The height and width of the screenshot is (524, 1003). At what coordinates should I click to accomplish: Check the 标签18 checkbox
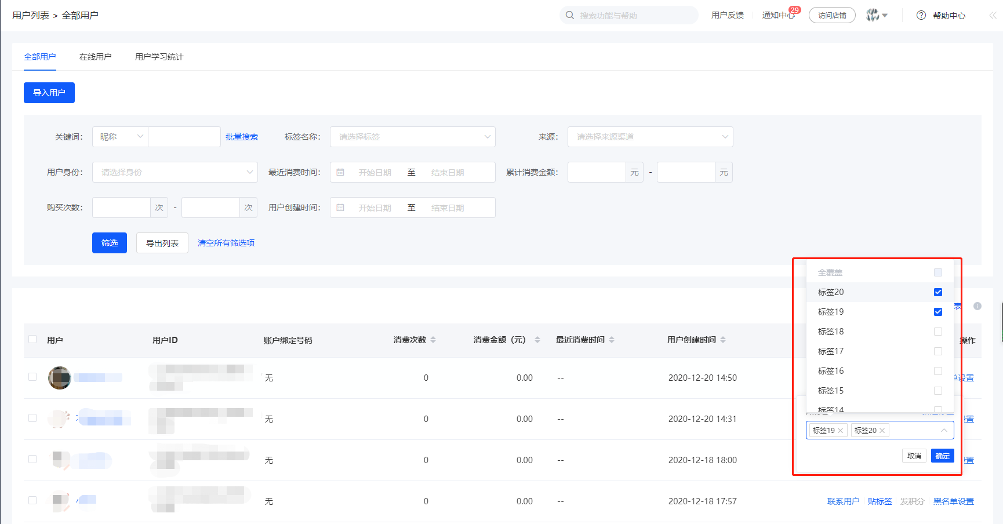coord(938,332)
